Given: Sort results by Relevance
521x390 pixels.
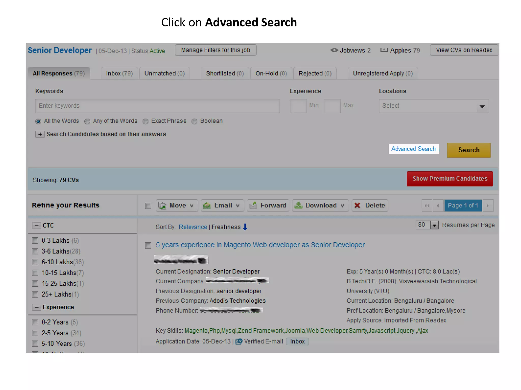Looking at the screenshot, I should tap(193, 227).
